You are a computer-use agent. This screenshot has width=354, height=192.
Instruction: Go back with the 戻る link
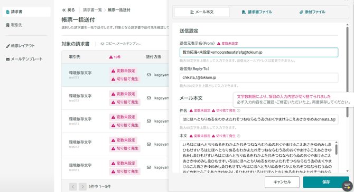pos(68,10)
